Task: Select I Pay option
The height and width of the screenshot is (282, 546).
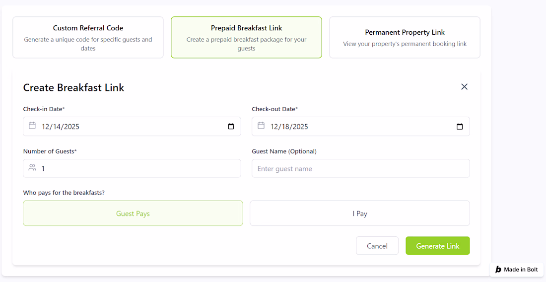Action: 360,213
